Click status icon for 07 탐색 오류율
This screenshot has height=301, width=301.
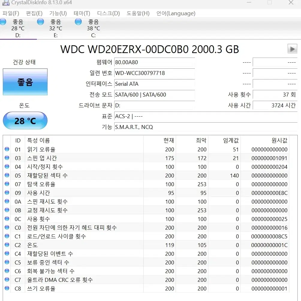coord(7,184)
